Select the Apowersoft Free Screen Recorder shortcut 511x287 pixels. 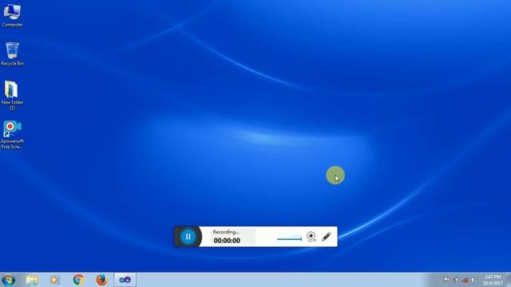click(x=13, y=135)
